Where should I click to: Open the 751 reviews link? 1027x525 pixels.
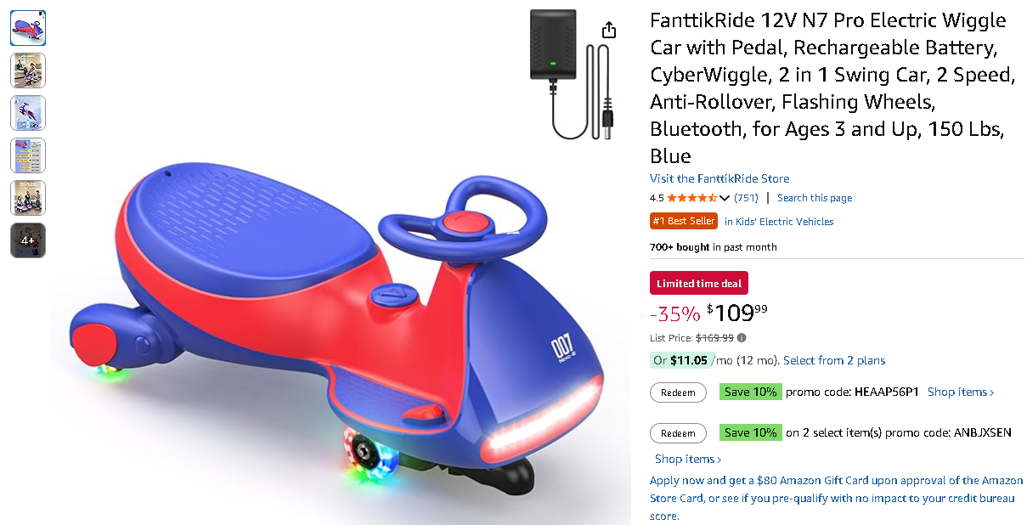746,198
